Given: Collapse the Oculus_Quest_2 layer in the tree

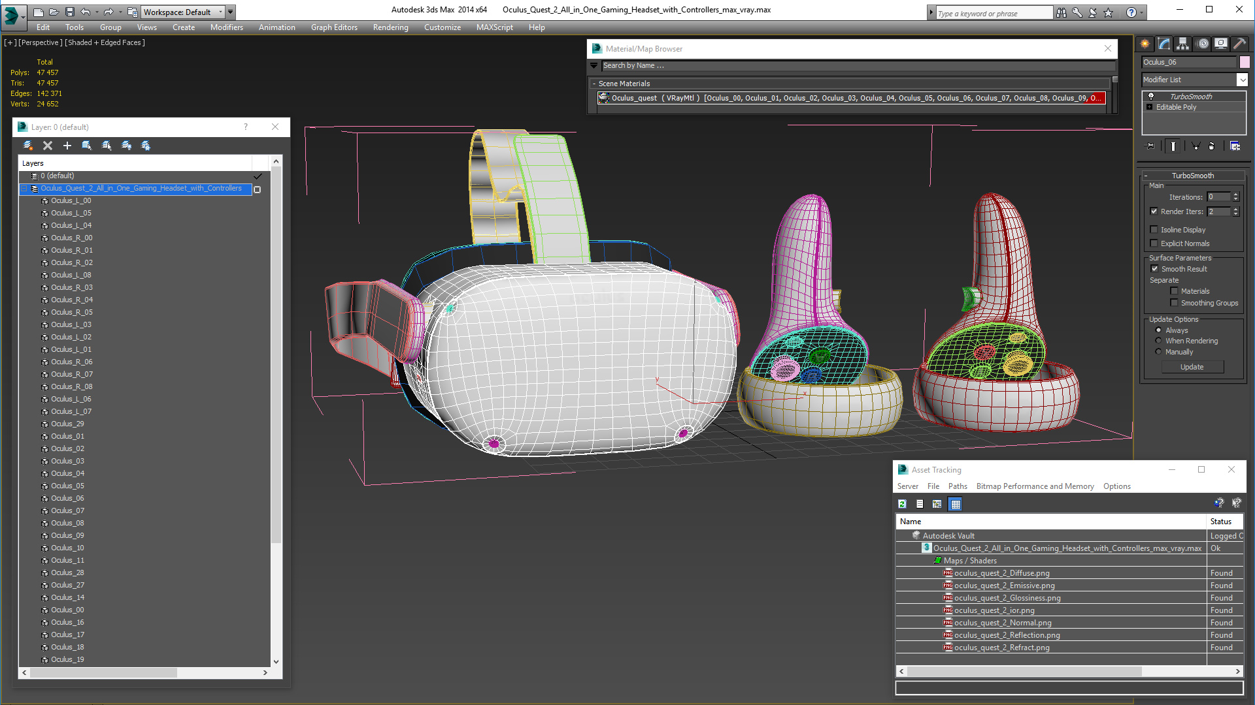Looking at the screenshot, I should pyautogui.click(x=24, y=189).
